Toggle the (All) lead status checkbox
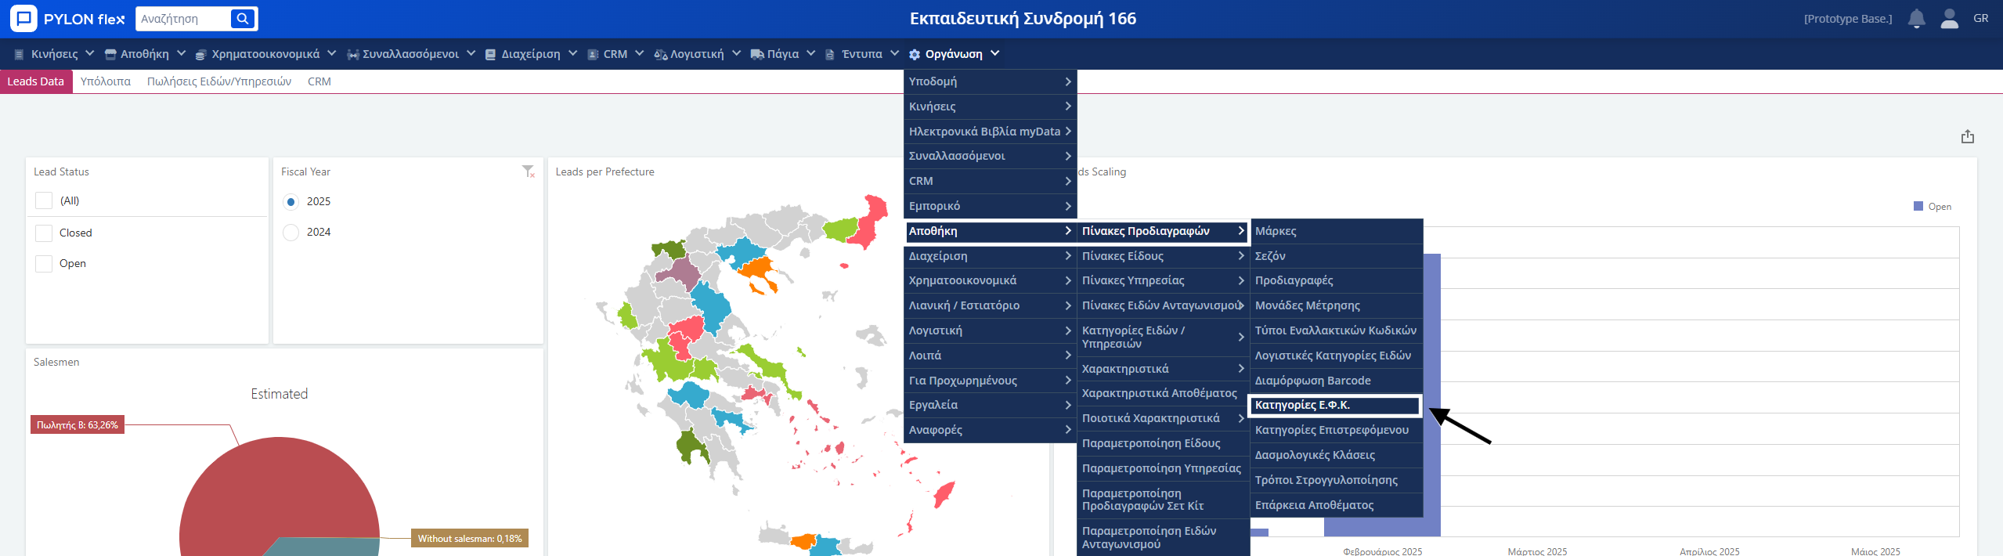Screen dimensions: 2003x556 click(x=44, y=200)
